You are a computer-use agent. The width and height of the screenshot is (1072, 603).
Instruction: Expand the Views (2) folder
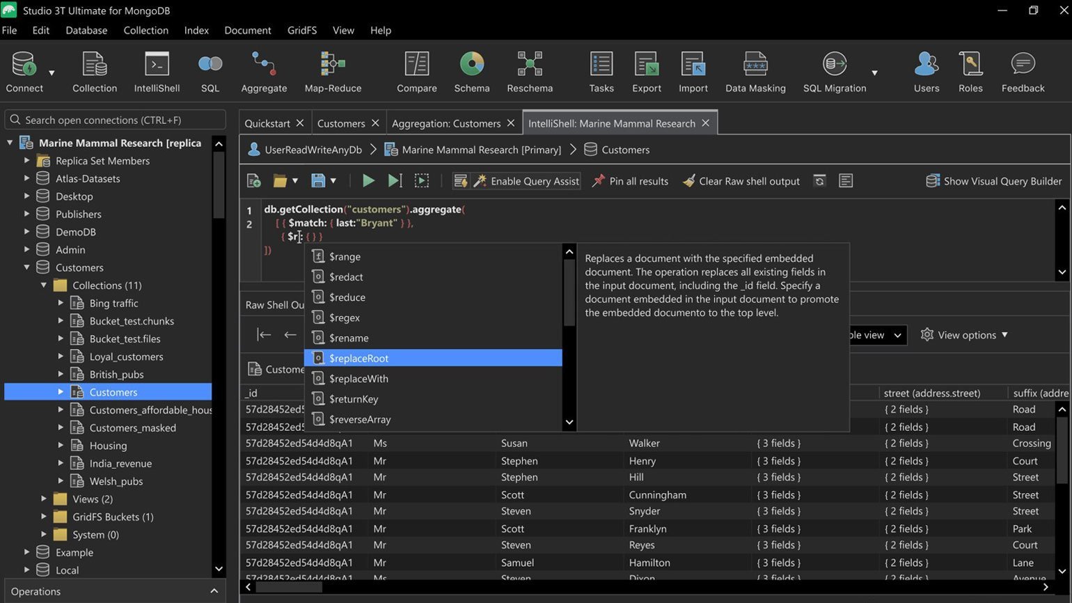pos(44,499)
